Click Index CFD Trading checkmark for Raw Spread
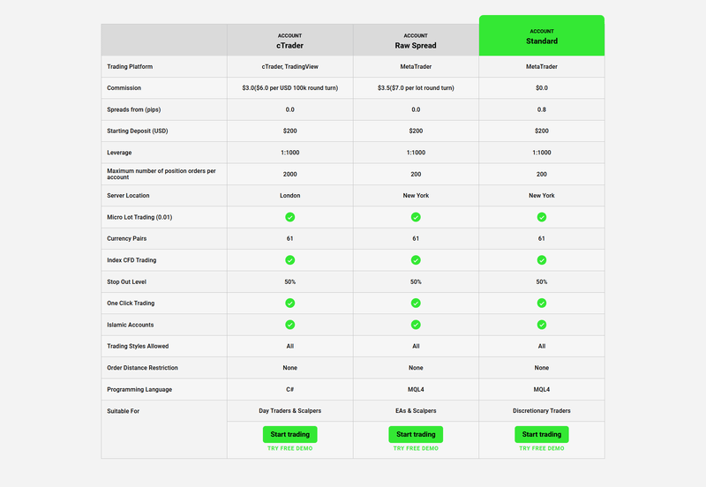 416,260
